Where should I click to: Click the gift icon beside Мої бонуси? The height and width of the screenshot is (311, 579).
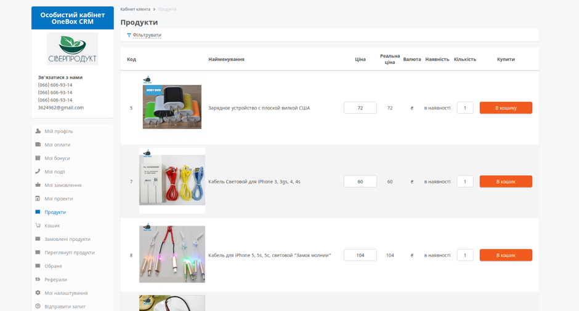pos(38,158)
